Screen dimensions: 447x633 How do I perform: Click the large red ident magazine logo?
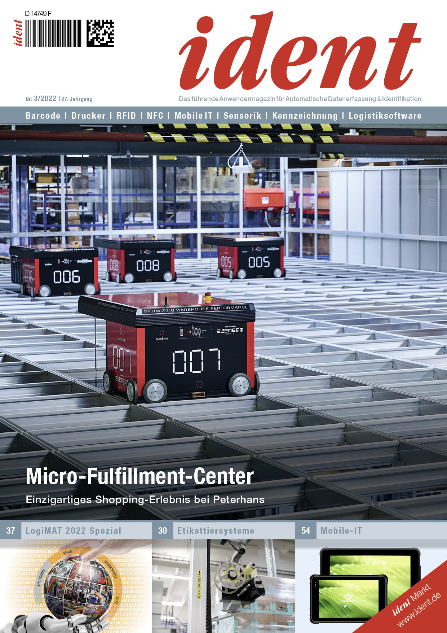(x=300, y=51)
